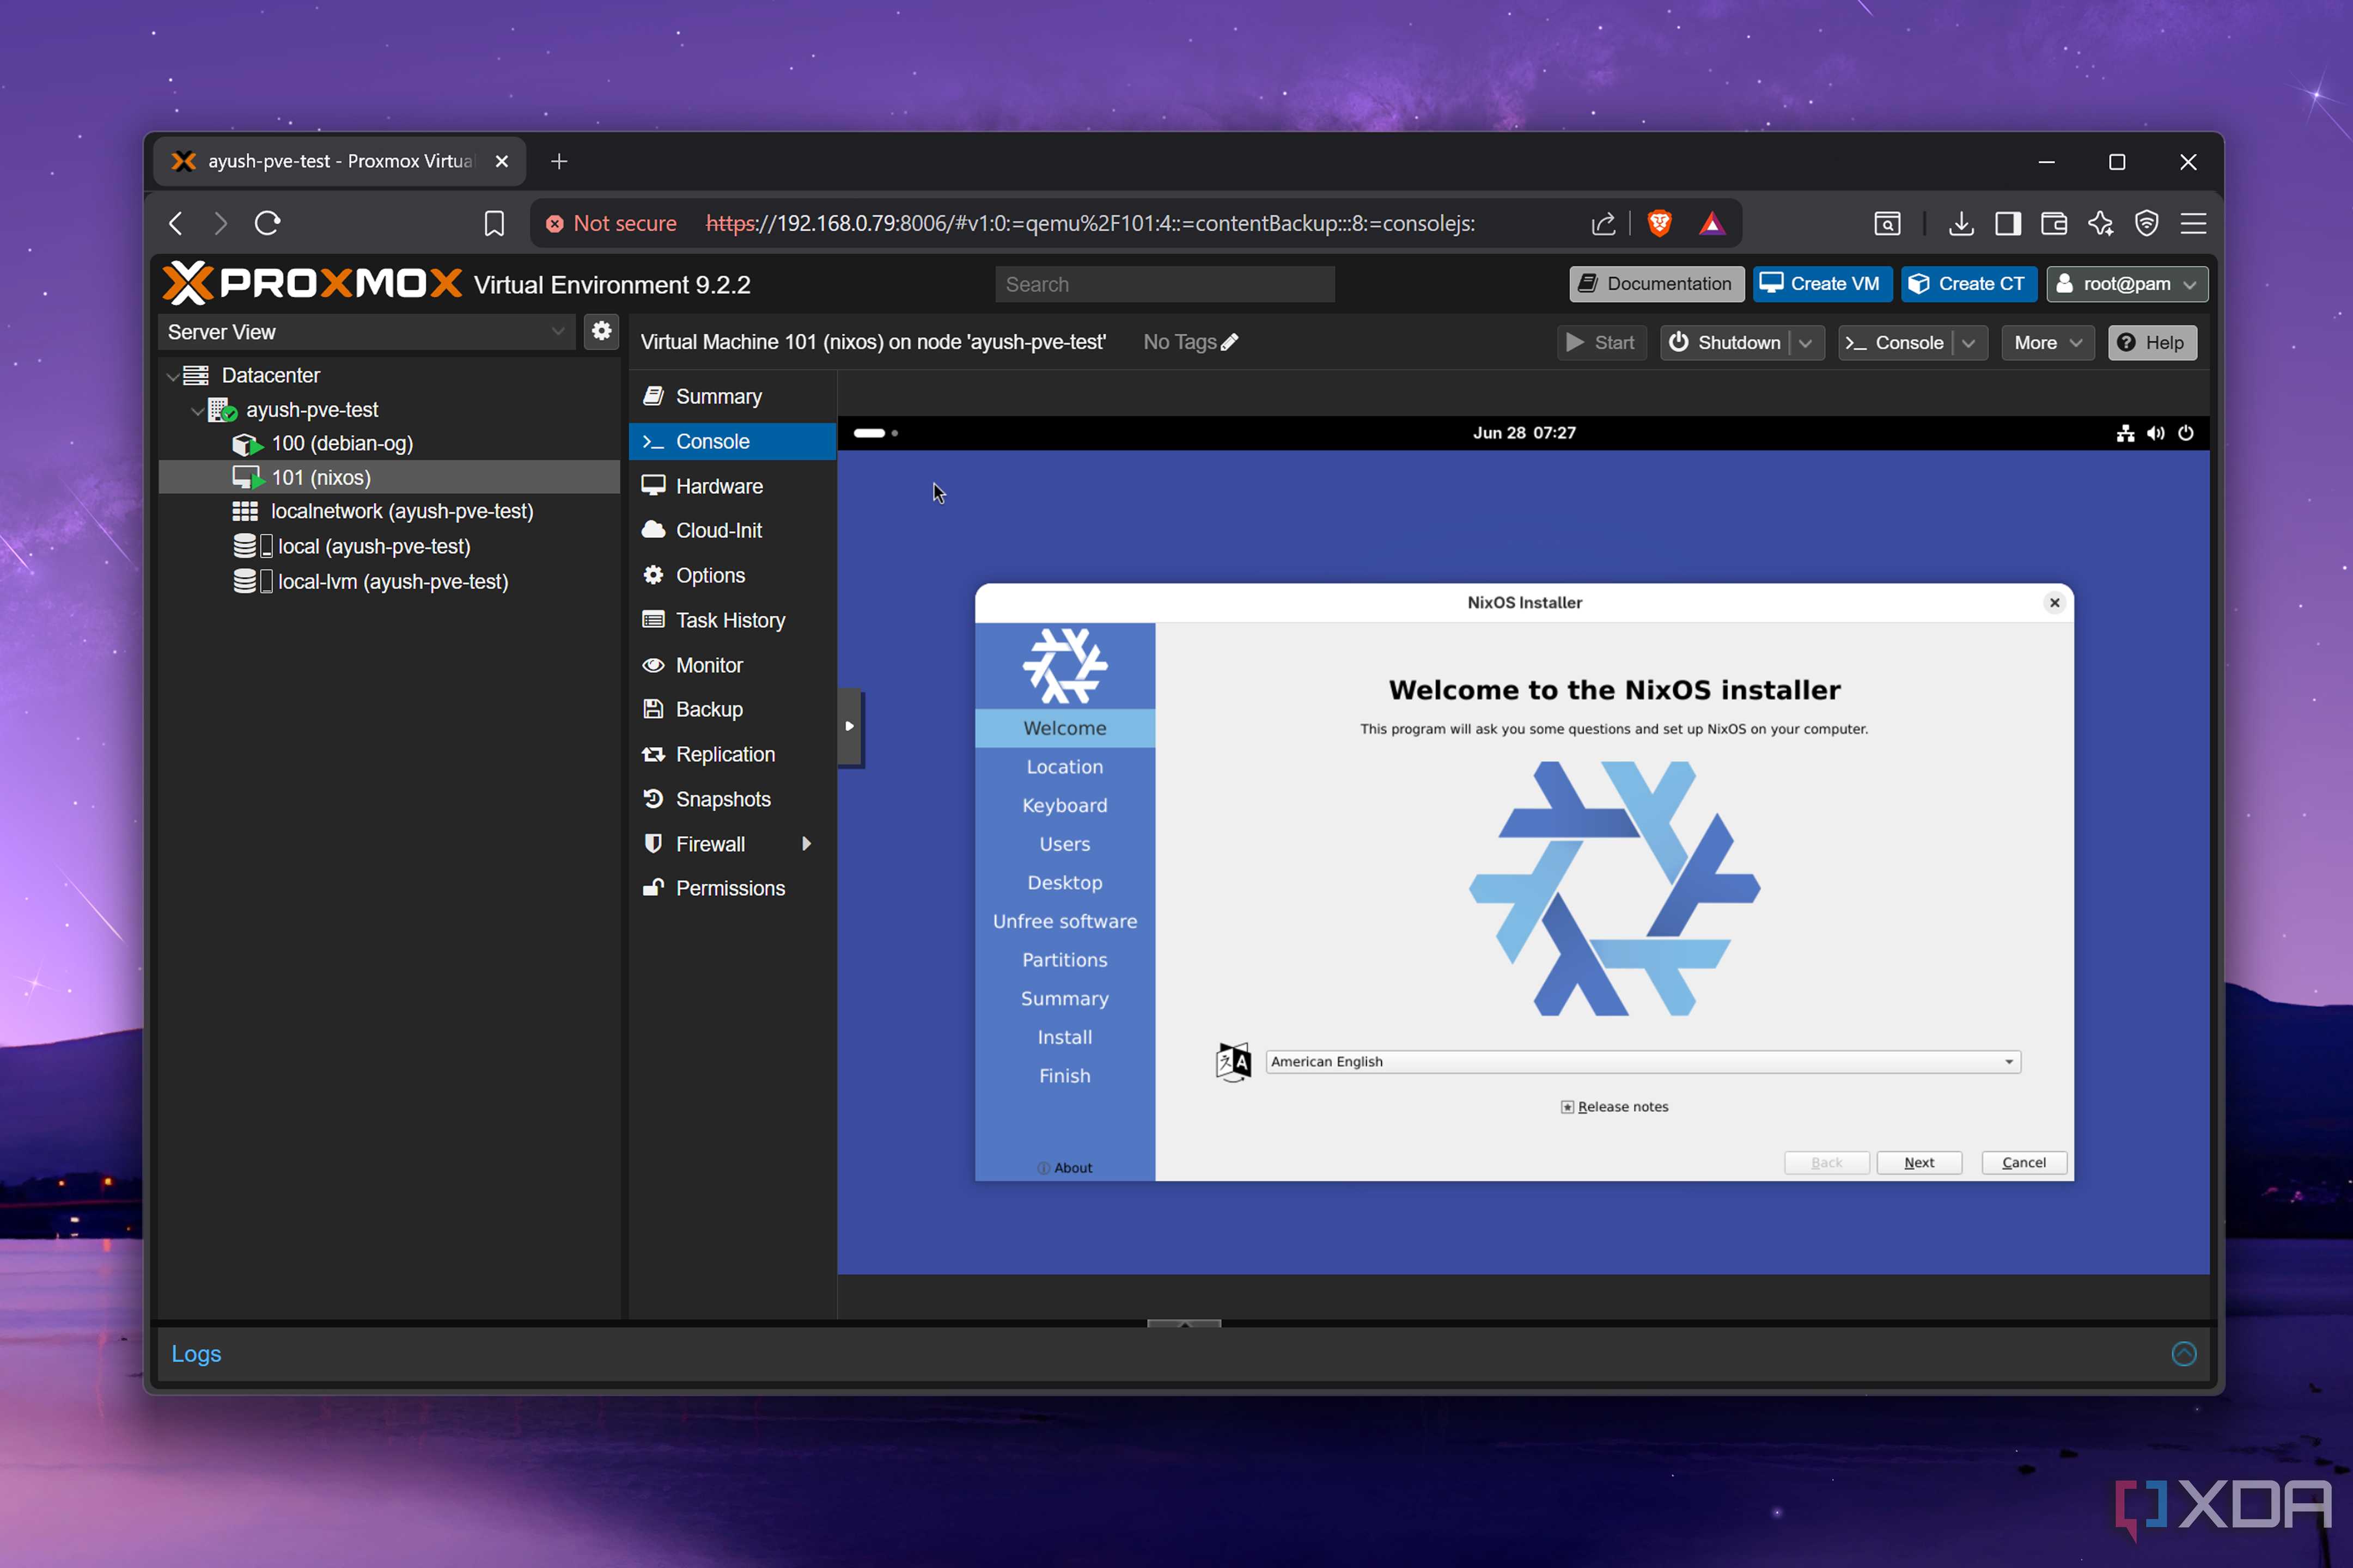Toggle the browser sidebar panel icon
Viewport: 2353px width, 1568px height.
[x=2008, y=223]
